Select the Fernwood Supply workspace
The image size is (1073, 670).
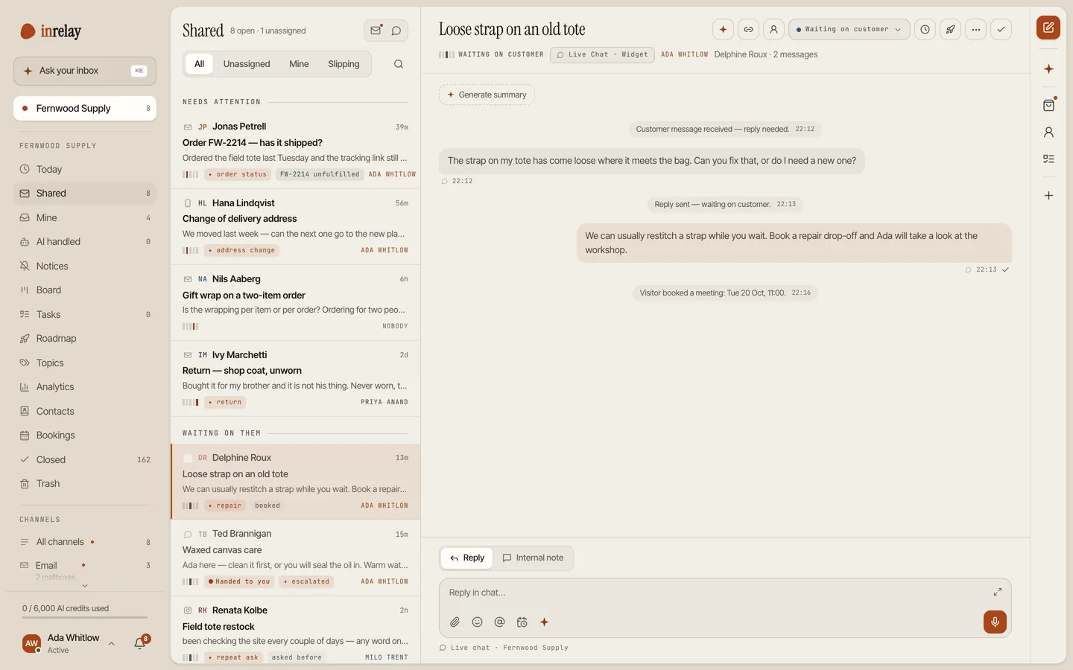click(x=85, y=109)
